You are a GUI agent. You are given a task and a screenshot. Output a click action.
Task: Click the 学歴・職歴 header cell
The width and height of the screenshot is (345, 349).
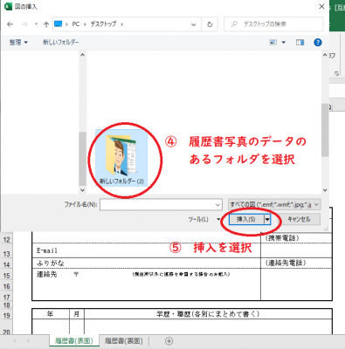pos(208,314)
